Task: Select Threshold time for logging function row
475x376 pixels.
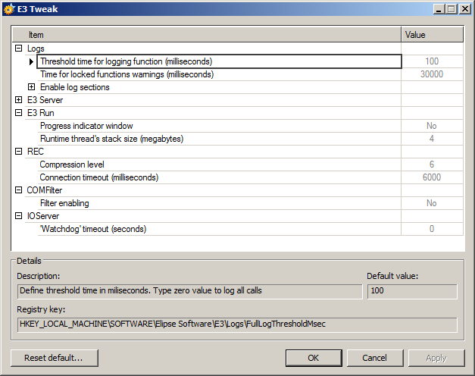Action: click(x=126, y=61)
